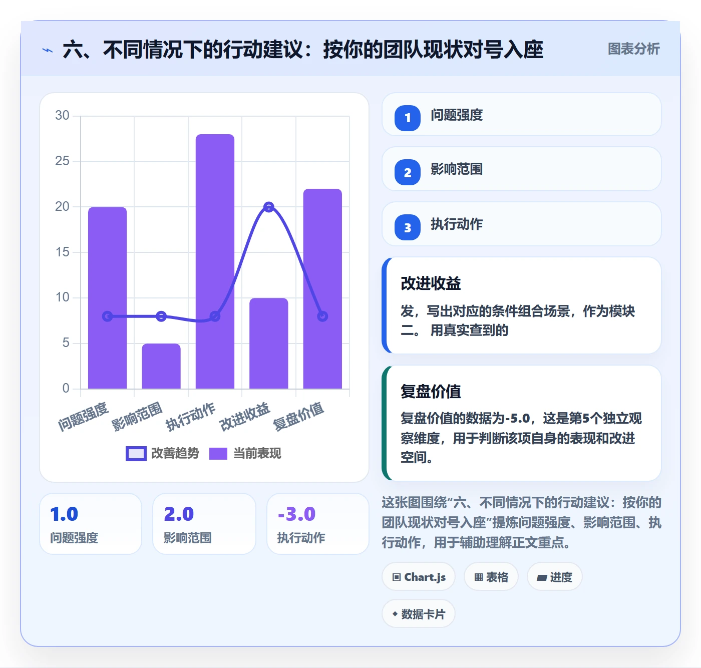Click the 图表分析 label in the header
701x668 pixels.
click(x=634, y=49)
